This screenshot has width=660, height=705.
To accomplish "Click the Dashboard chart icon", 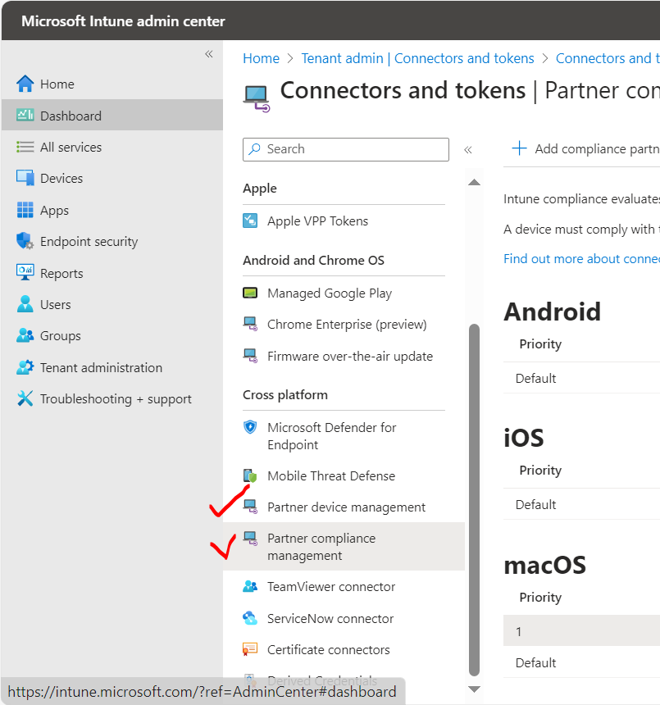I will click(x=25, y=115).
